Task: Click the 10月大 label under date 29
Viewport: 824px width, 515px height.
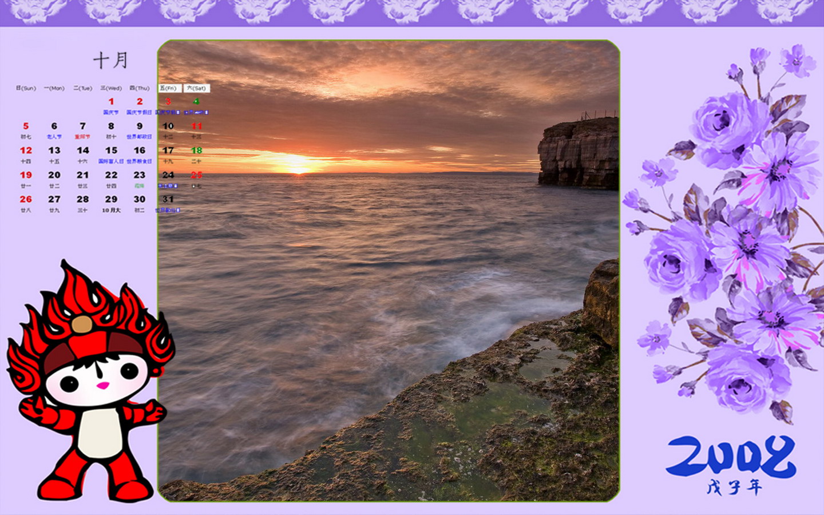Action: (111, 211)
